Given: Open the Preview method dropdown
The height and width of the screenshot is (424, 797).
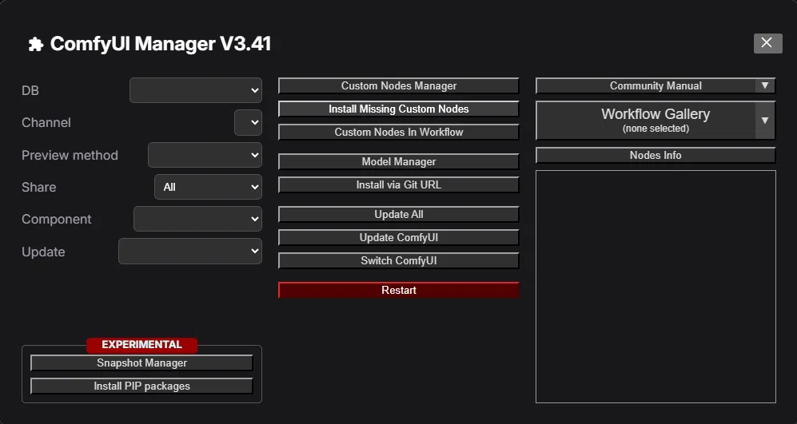Looking at the screenshot, I should coord(205,155).
